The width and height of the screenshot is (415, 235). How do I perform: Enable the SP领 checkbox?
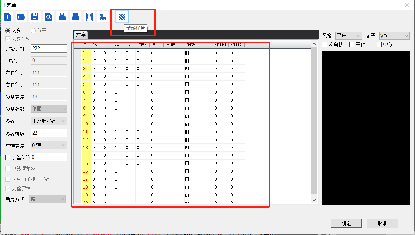tap(379, 45)
